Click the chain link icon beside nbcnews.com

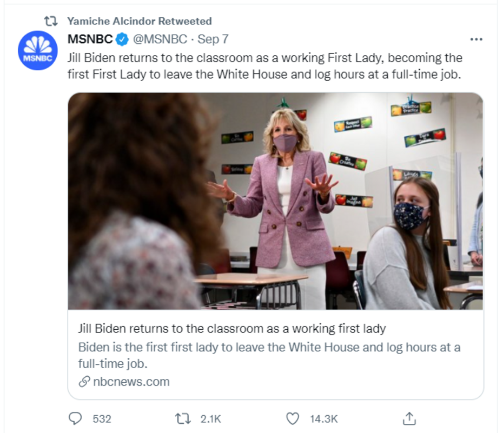[84, 382]
